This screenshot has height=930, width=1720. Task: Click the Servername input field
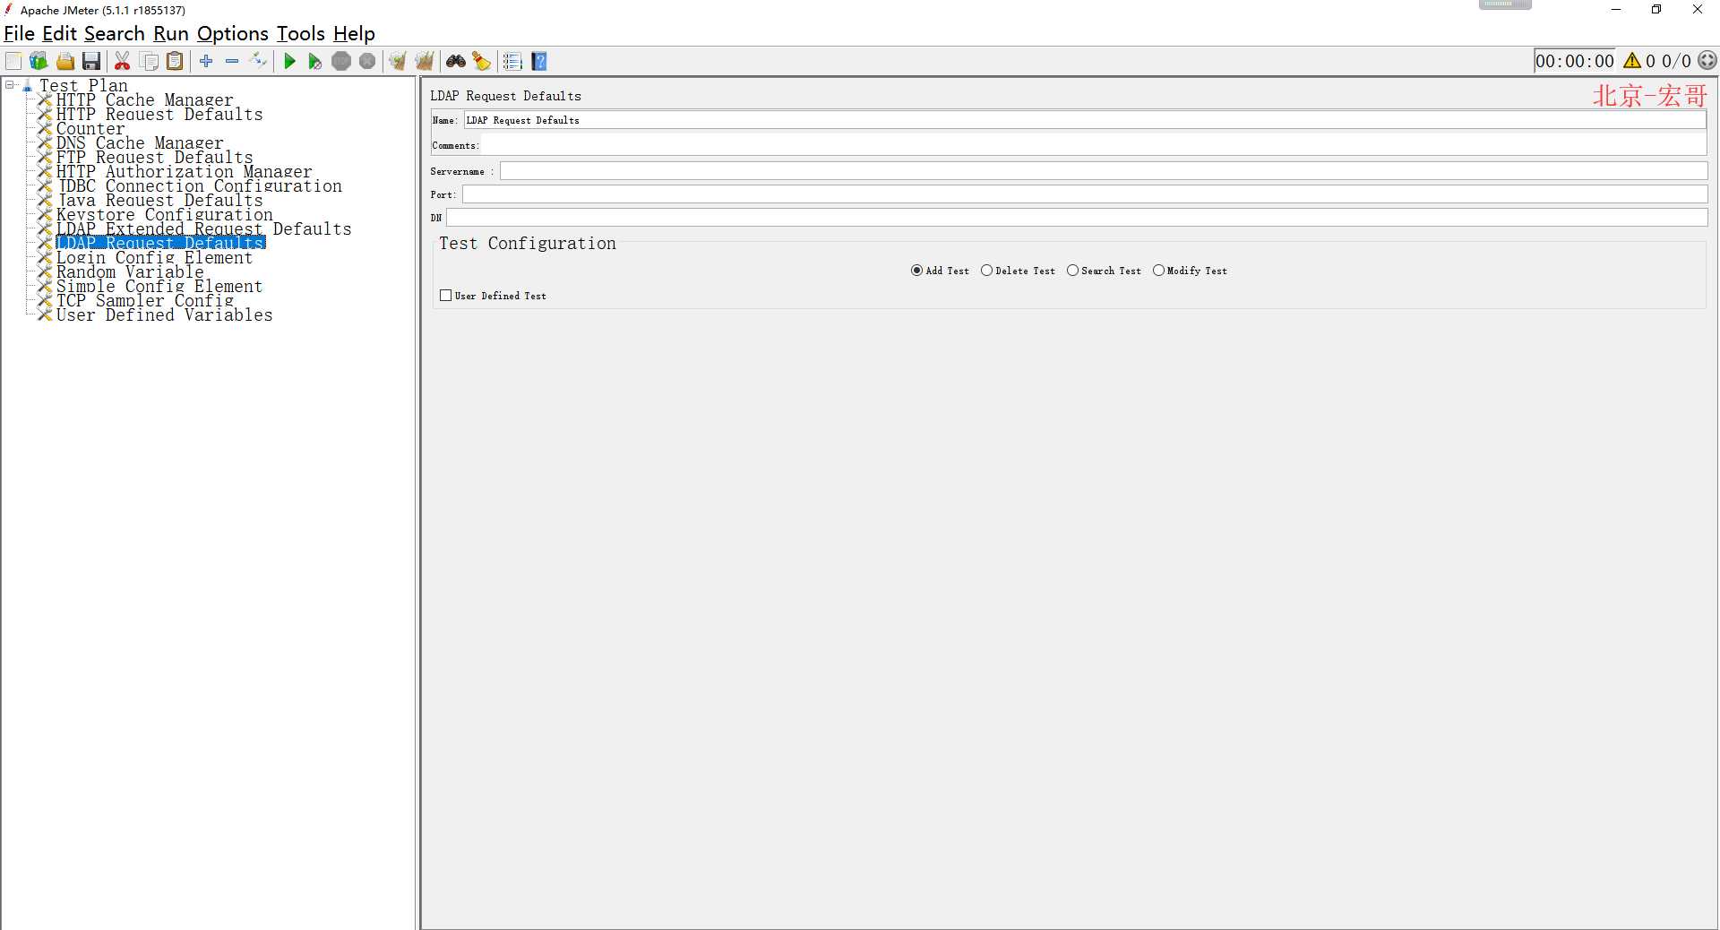point(1104,171)
